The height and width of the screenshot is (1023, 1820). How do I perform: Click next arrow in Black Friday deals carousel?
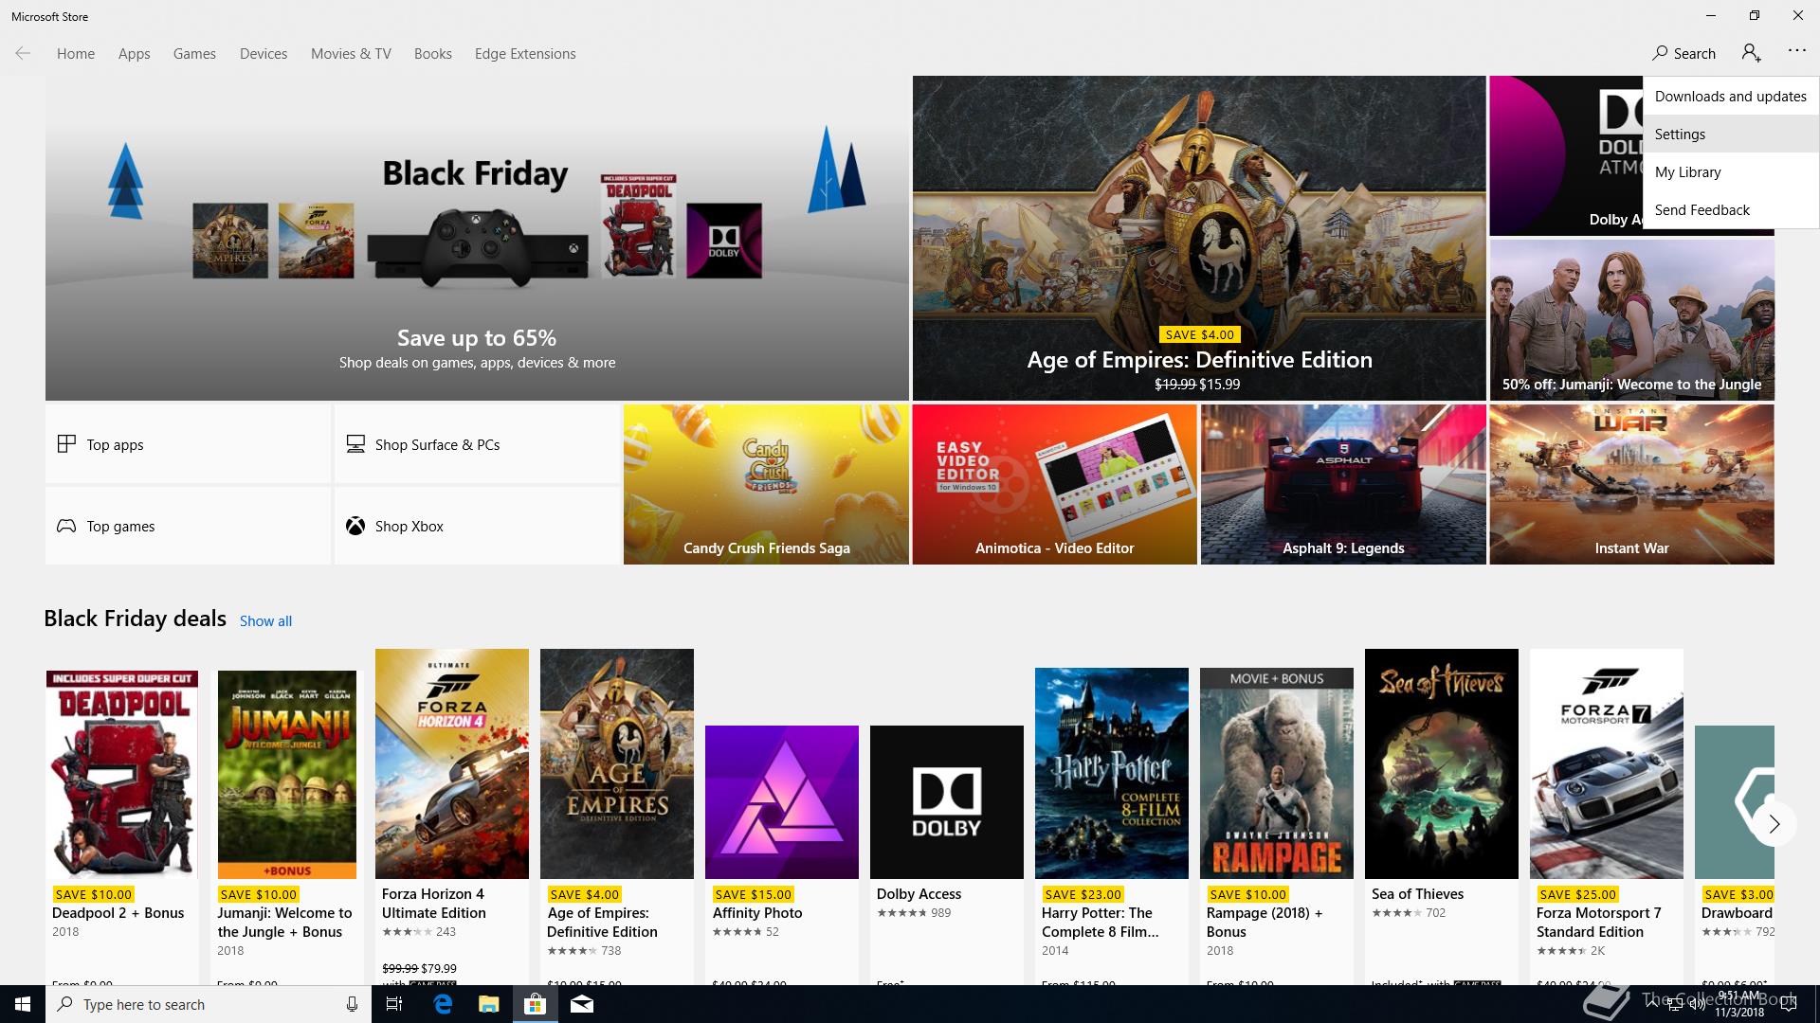click(1774, 824)
